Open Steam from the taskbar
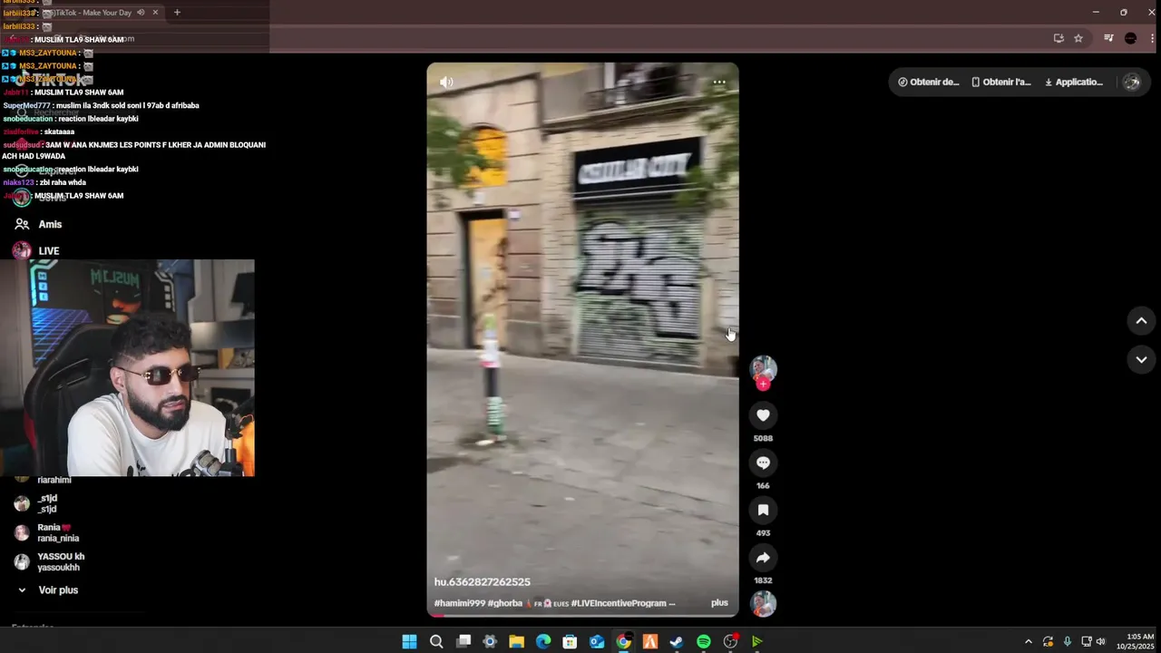The height and width of the screenshot is (653, 1161). (x=677, y=642)
